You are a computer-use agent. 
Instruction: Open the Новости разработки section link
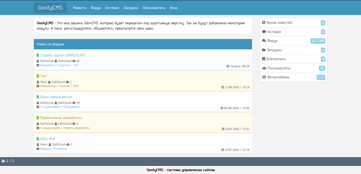[x=76, y=128]
